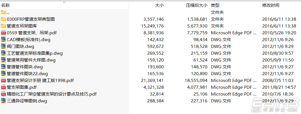Sort by the 名称 column header
301x114 pixels.
click(x=5, y=5)
